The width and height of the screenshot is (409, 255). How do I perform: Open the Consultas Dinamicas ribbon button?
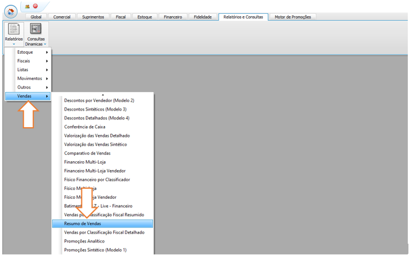tap(36, 34)
